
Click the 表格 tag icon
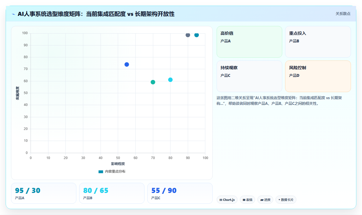(244, 200)
